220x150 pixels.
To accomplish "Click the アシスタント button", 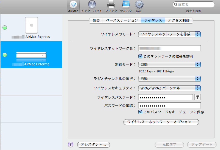I will tap(94, 144).
